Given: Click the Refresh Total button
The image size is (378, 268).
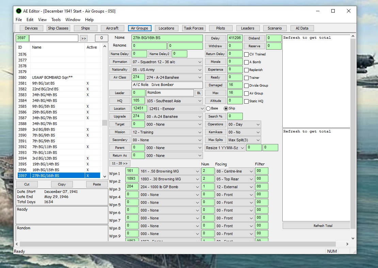Looking at the screenshot, I should pyautogui.click(x=323, y=226).
